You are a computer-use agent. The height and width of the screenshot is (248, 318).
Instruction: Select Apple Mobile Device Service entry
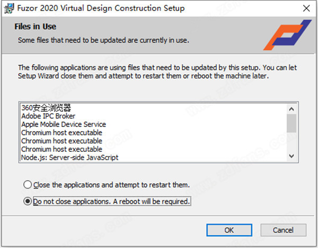64,124
